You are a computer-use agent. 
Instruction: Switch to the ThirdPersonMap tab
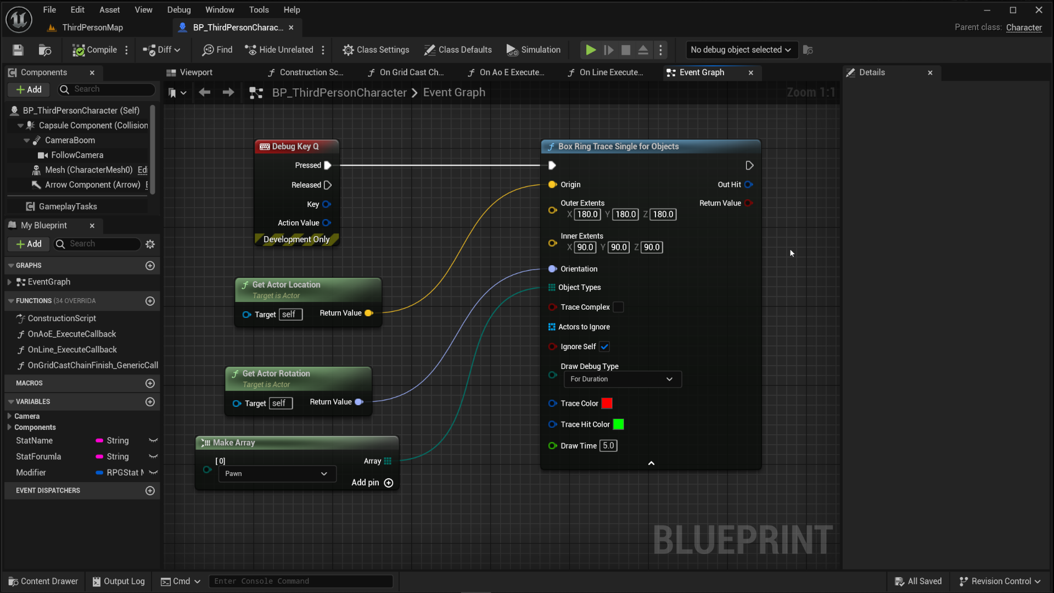point(92,27)
